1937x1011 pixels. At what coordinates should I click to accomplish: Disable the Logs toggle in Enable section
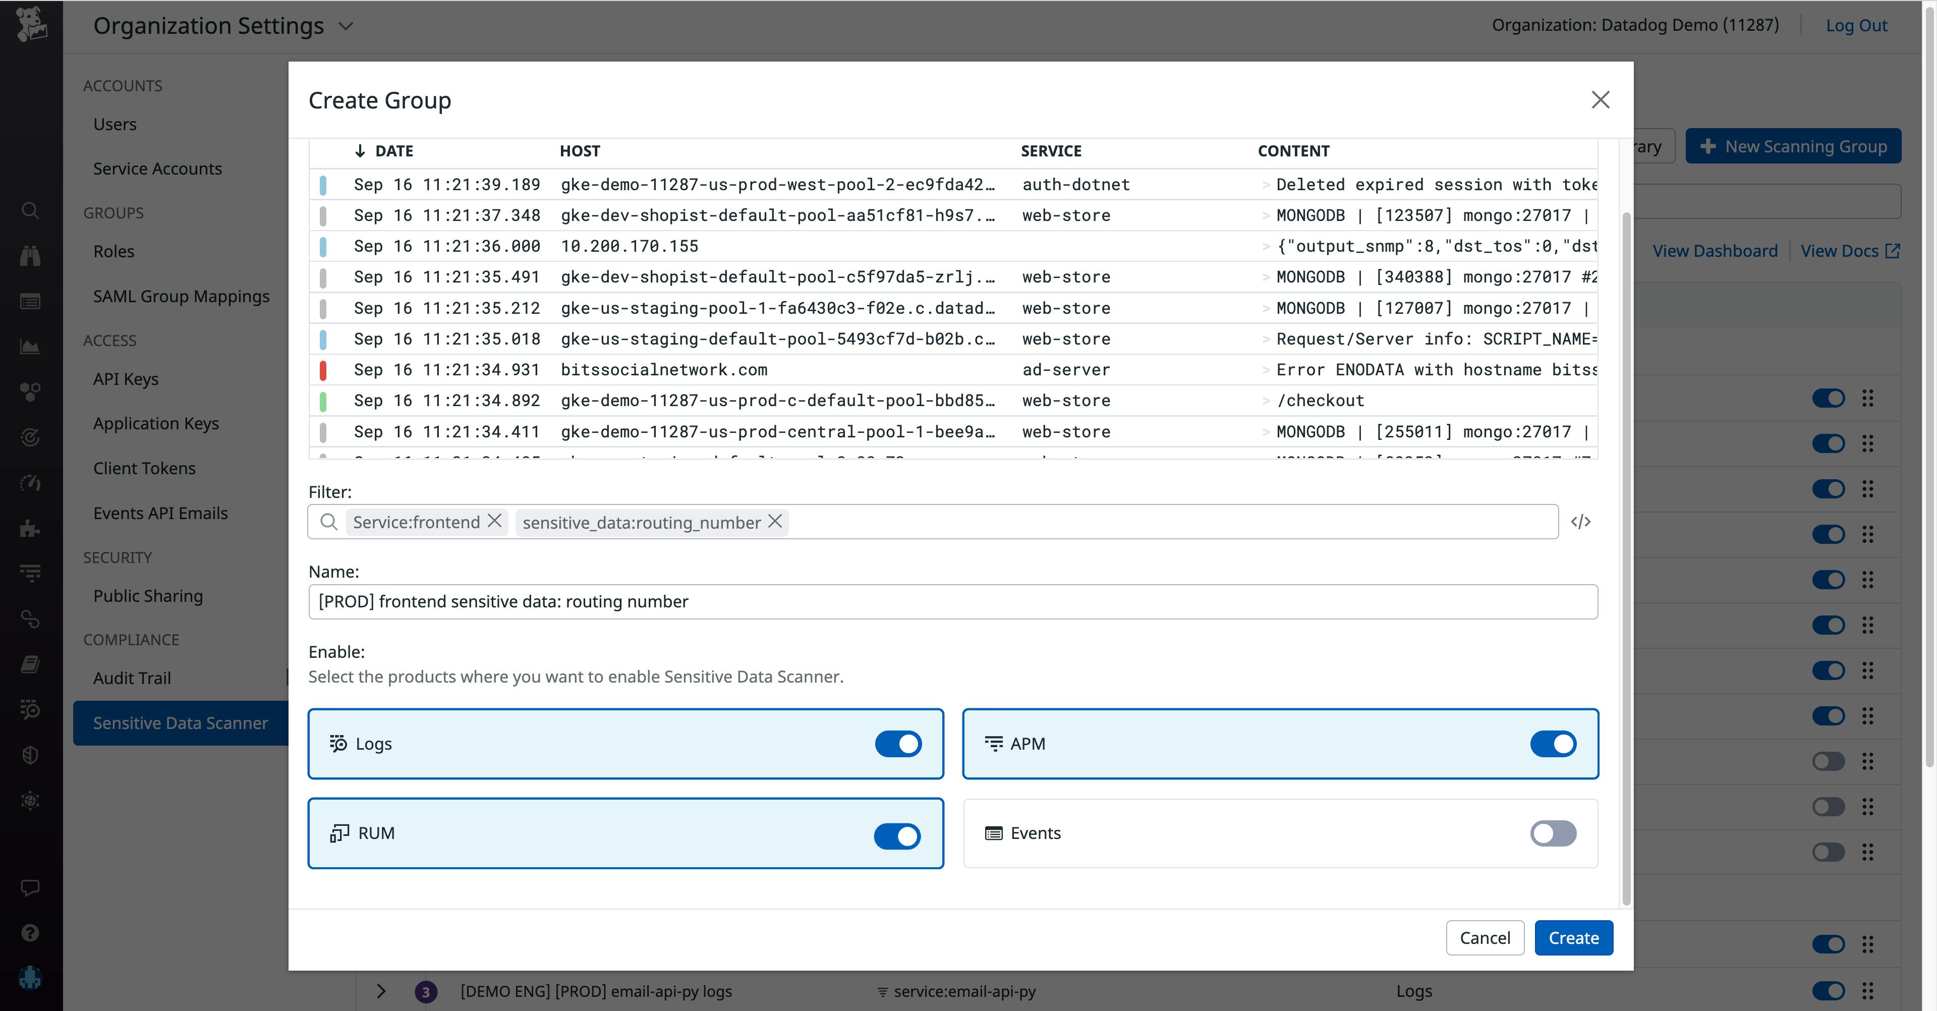point(898,744)
